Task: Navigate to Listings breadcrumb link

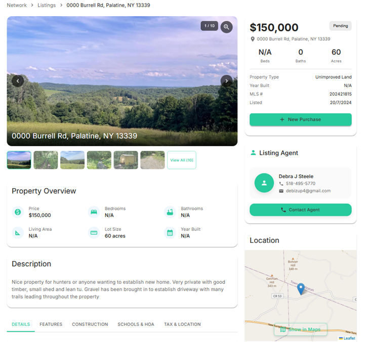Action: point(47,5)
